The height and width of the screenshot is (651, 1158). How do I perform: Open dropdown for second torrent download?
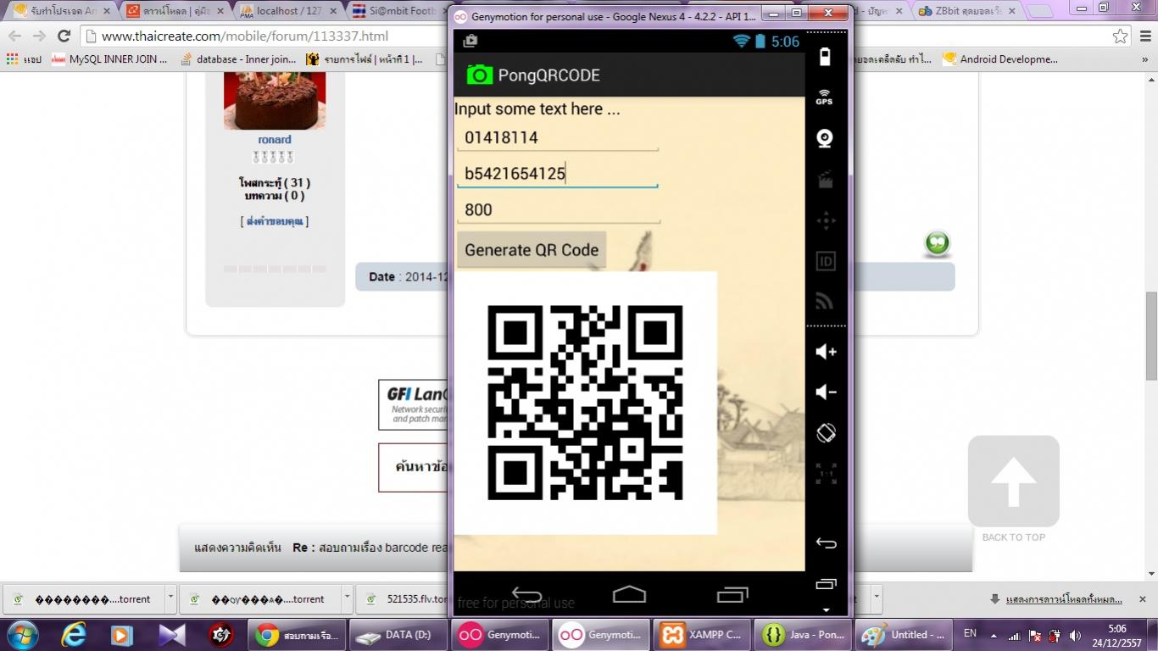346,598
